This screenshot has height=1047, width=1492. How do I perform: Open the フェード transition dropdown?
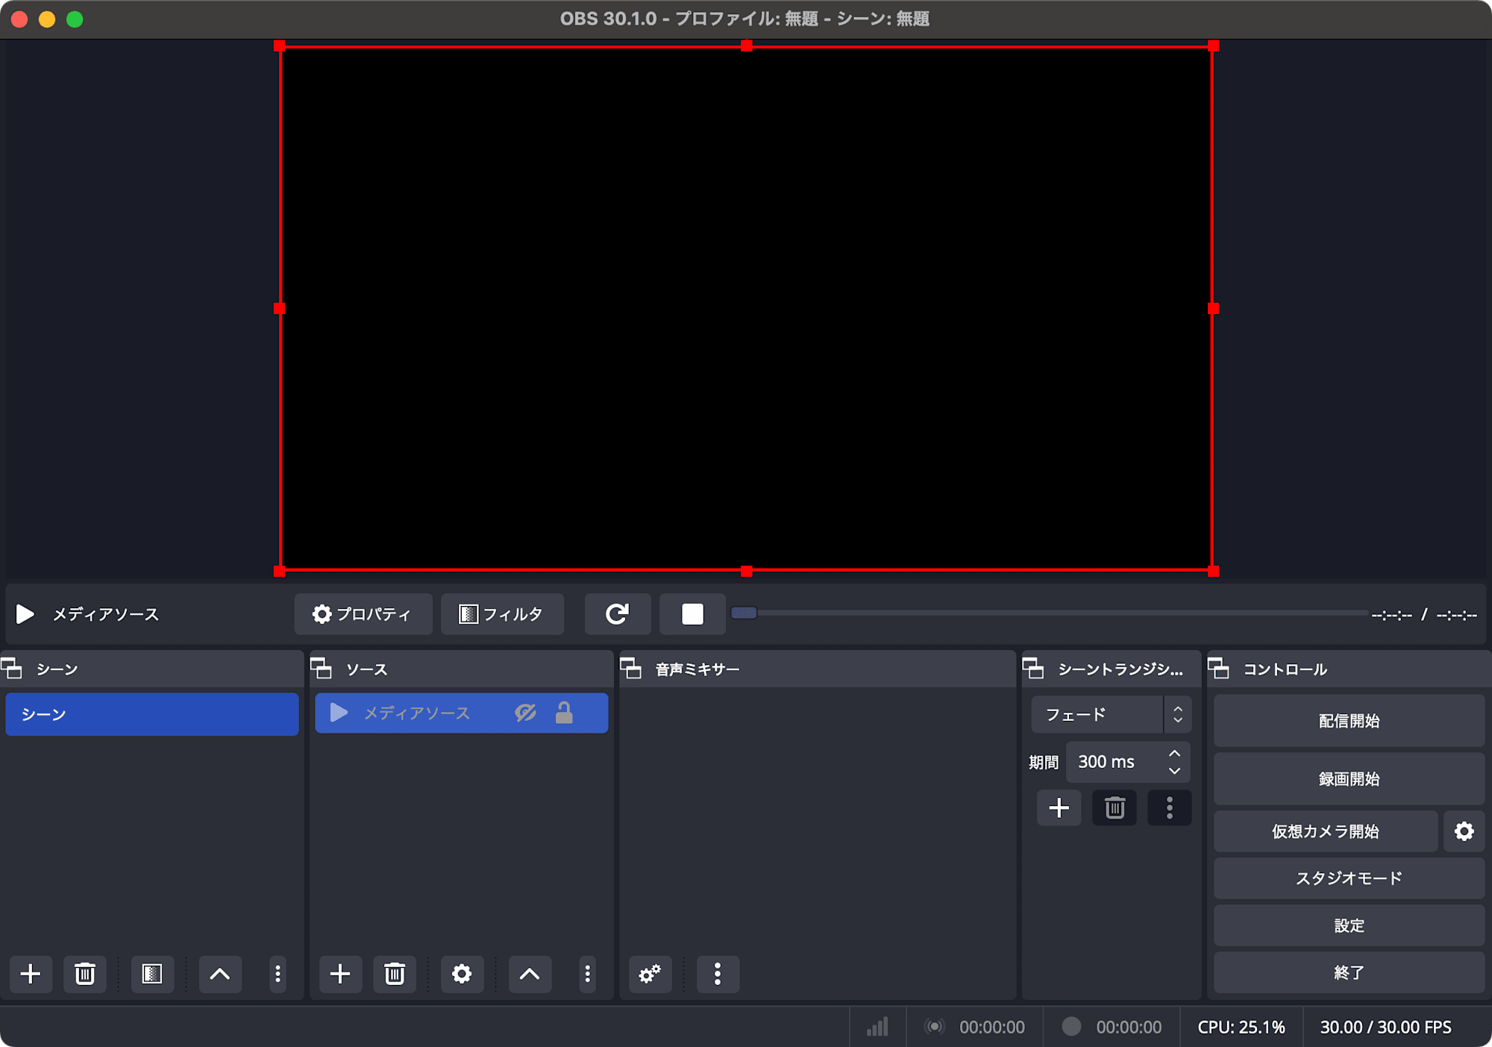1111,714
